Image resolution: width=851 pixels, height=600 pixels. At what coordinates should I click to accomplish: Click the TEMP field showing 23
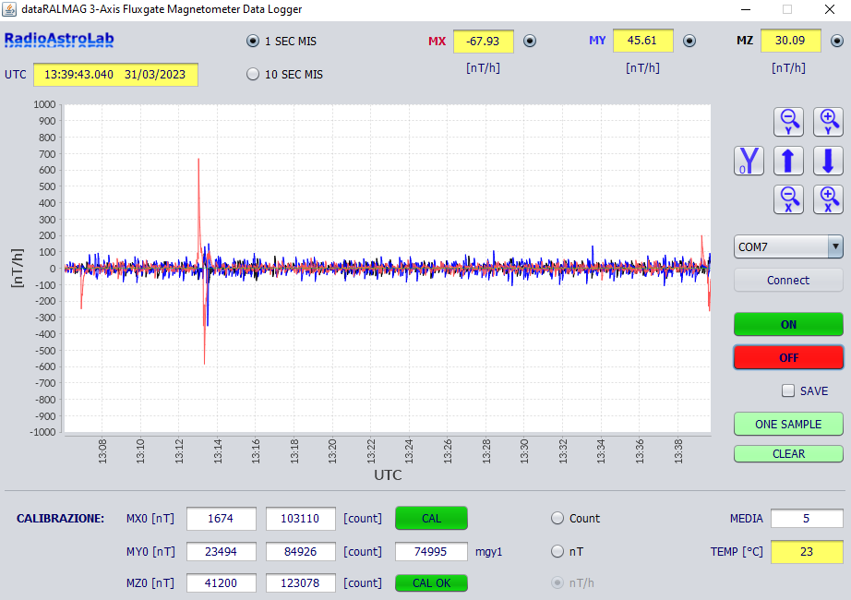point(807,551)
